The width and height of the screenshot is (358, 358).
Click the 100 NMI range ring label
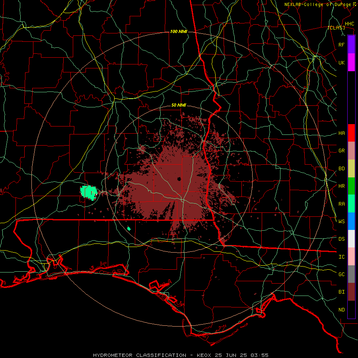pyautogui.click(x=179, y=31)
